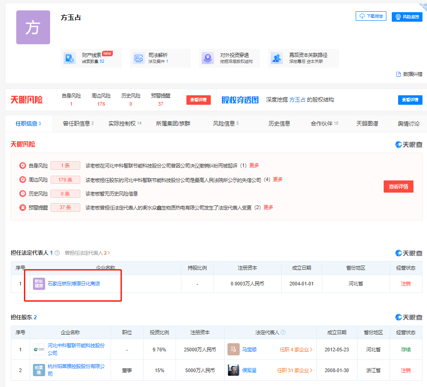The image size is (427, 387).
Task: Click the blue 风险监控 button
Action: pos(407,17)
